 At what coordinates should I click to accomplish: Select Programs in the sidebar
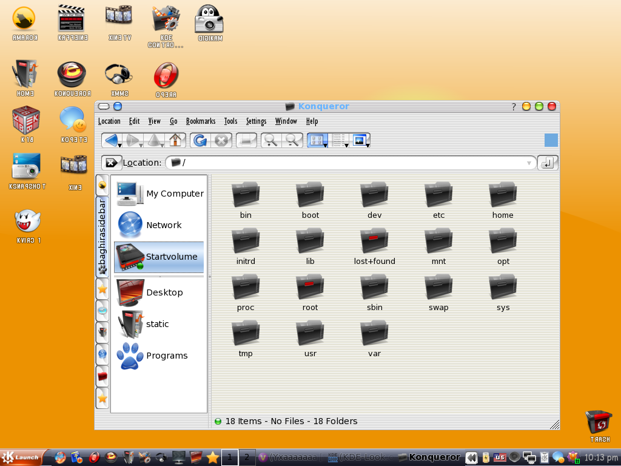(159, 356)
